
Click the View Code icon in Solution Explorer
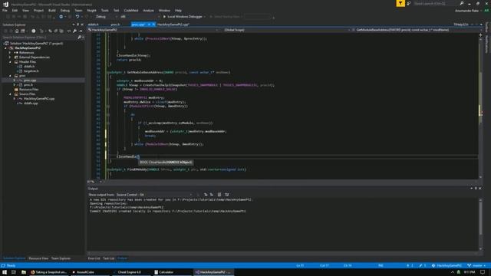[x=68, y=31]
